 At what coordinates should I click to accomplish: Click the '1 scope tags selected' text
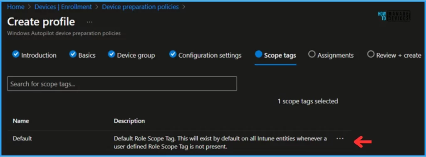pos(307,101)
